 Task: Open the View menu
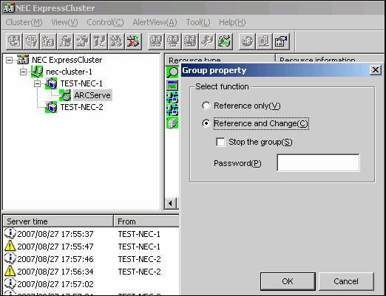tap(64, 22)
